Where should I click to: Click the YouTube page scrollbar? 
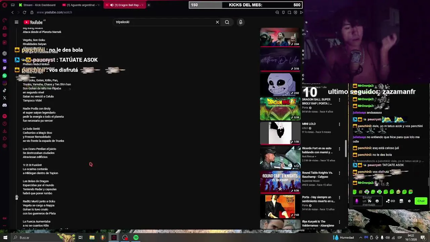[x=346, y=149]
